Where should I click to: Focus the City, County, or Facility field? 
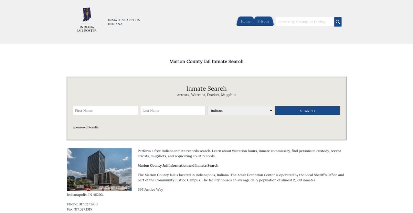(305, 22)
